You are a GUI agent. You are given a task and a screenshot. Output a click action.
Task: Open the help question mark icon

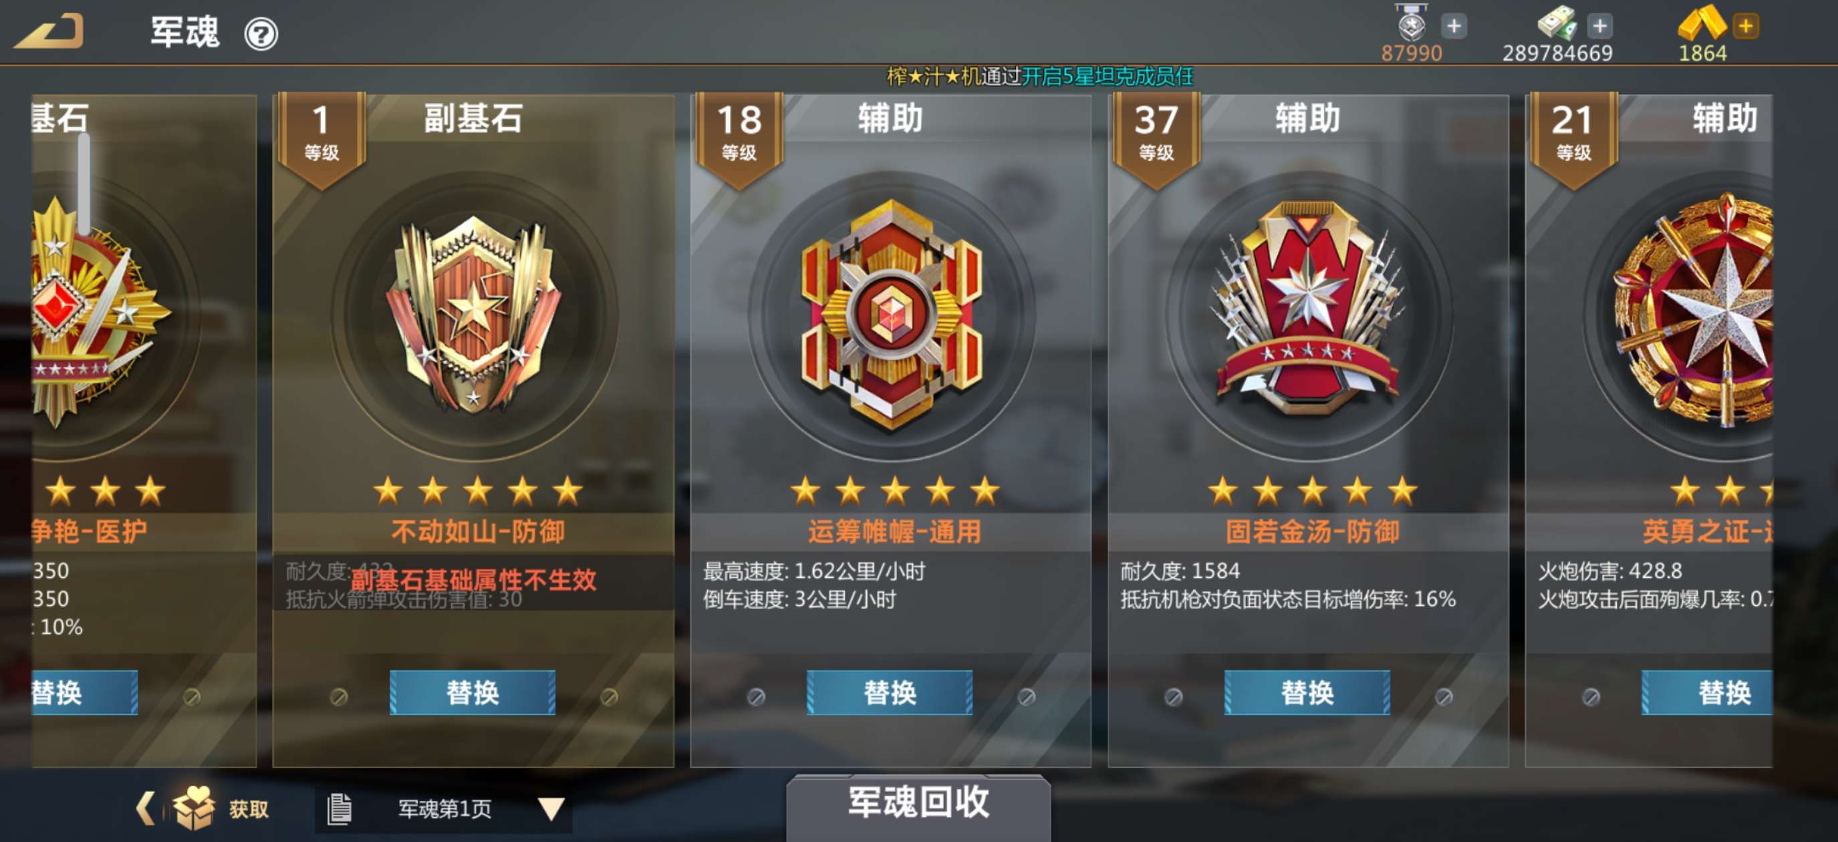[261, 33]
